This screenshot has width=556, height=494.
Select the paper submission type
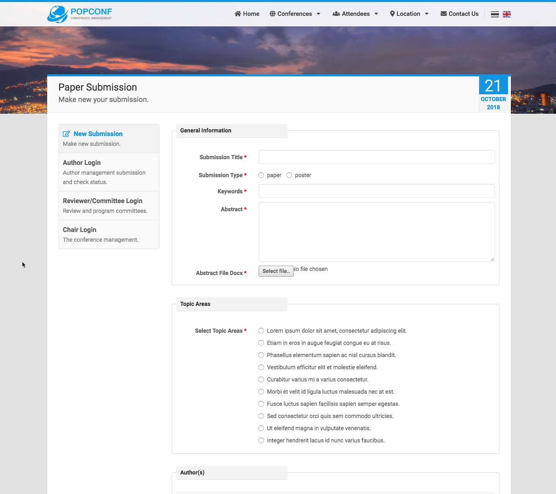point(261,175)
